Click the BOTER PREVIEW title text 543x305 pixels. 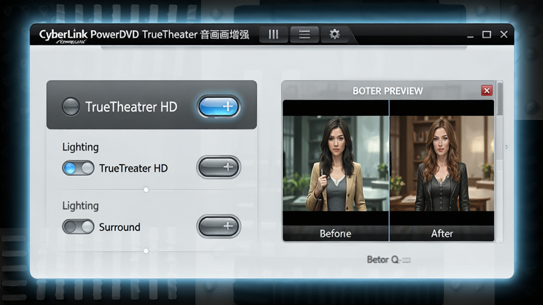coord(388,91)
